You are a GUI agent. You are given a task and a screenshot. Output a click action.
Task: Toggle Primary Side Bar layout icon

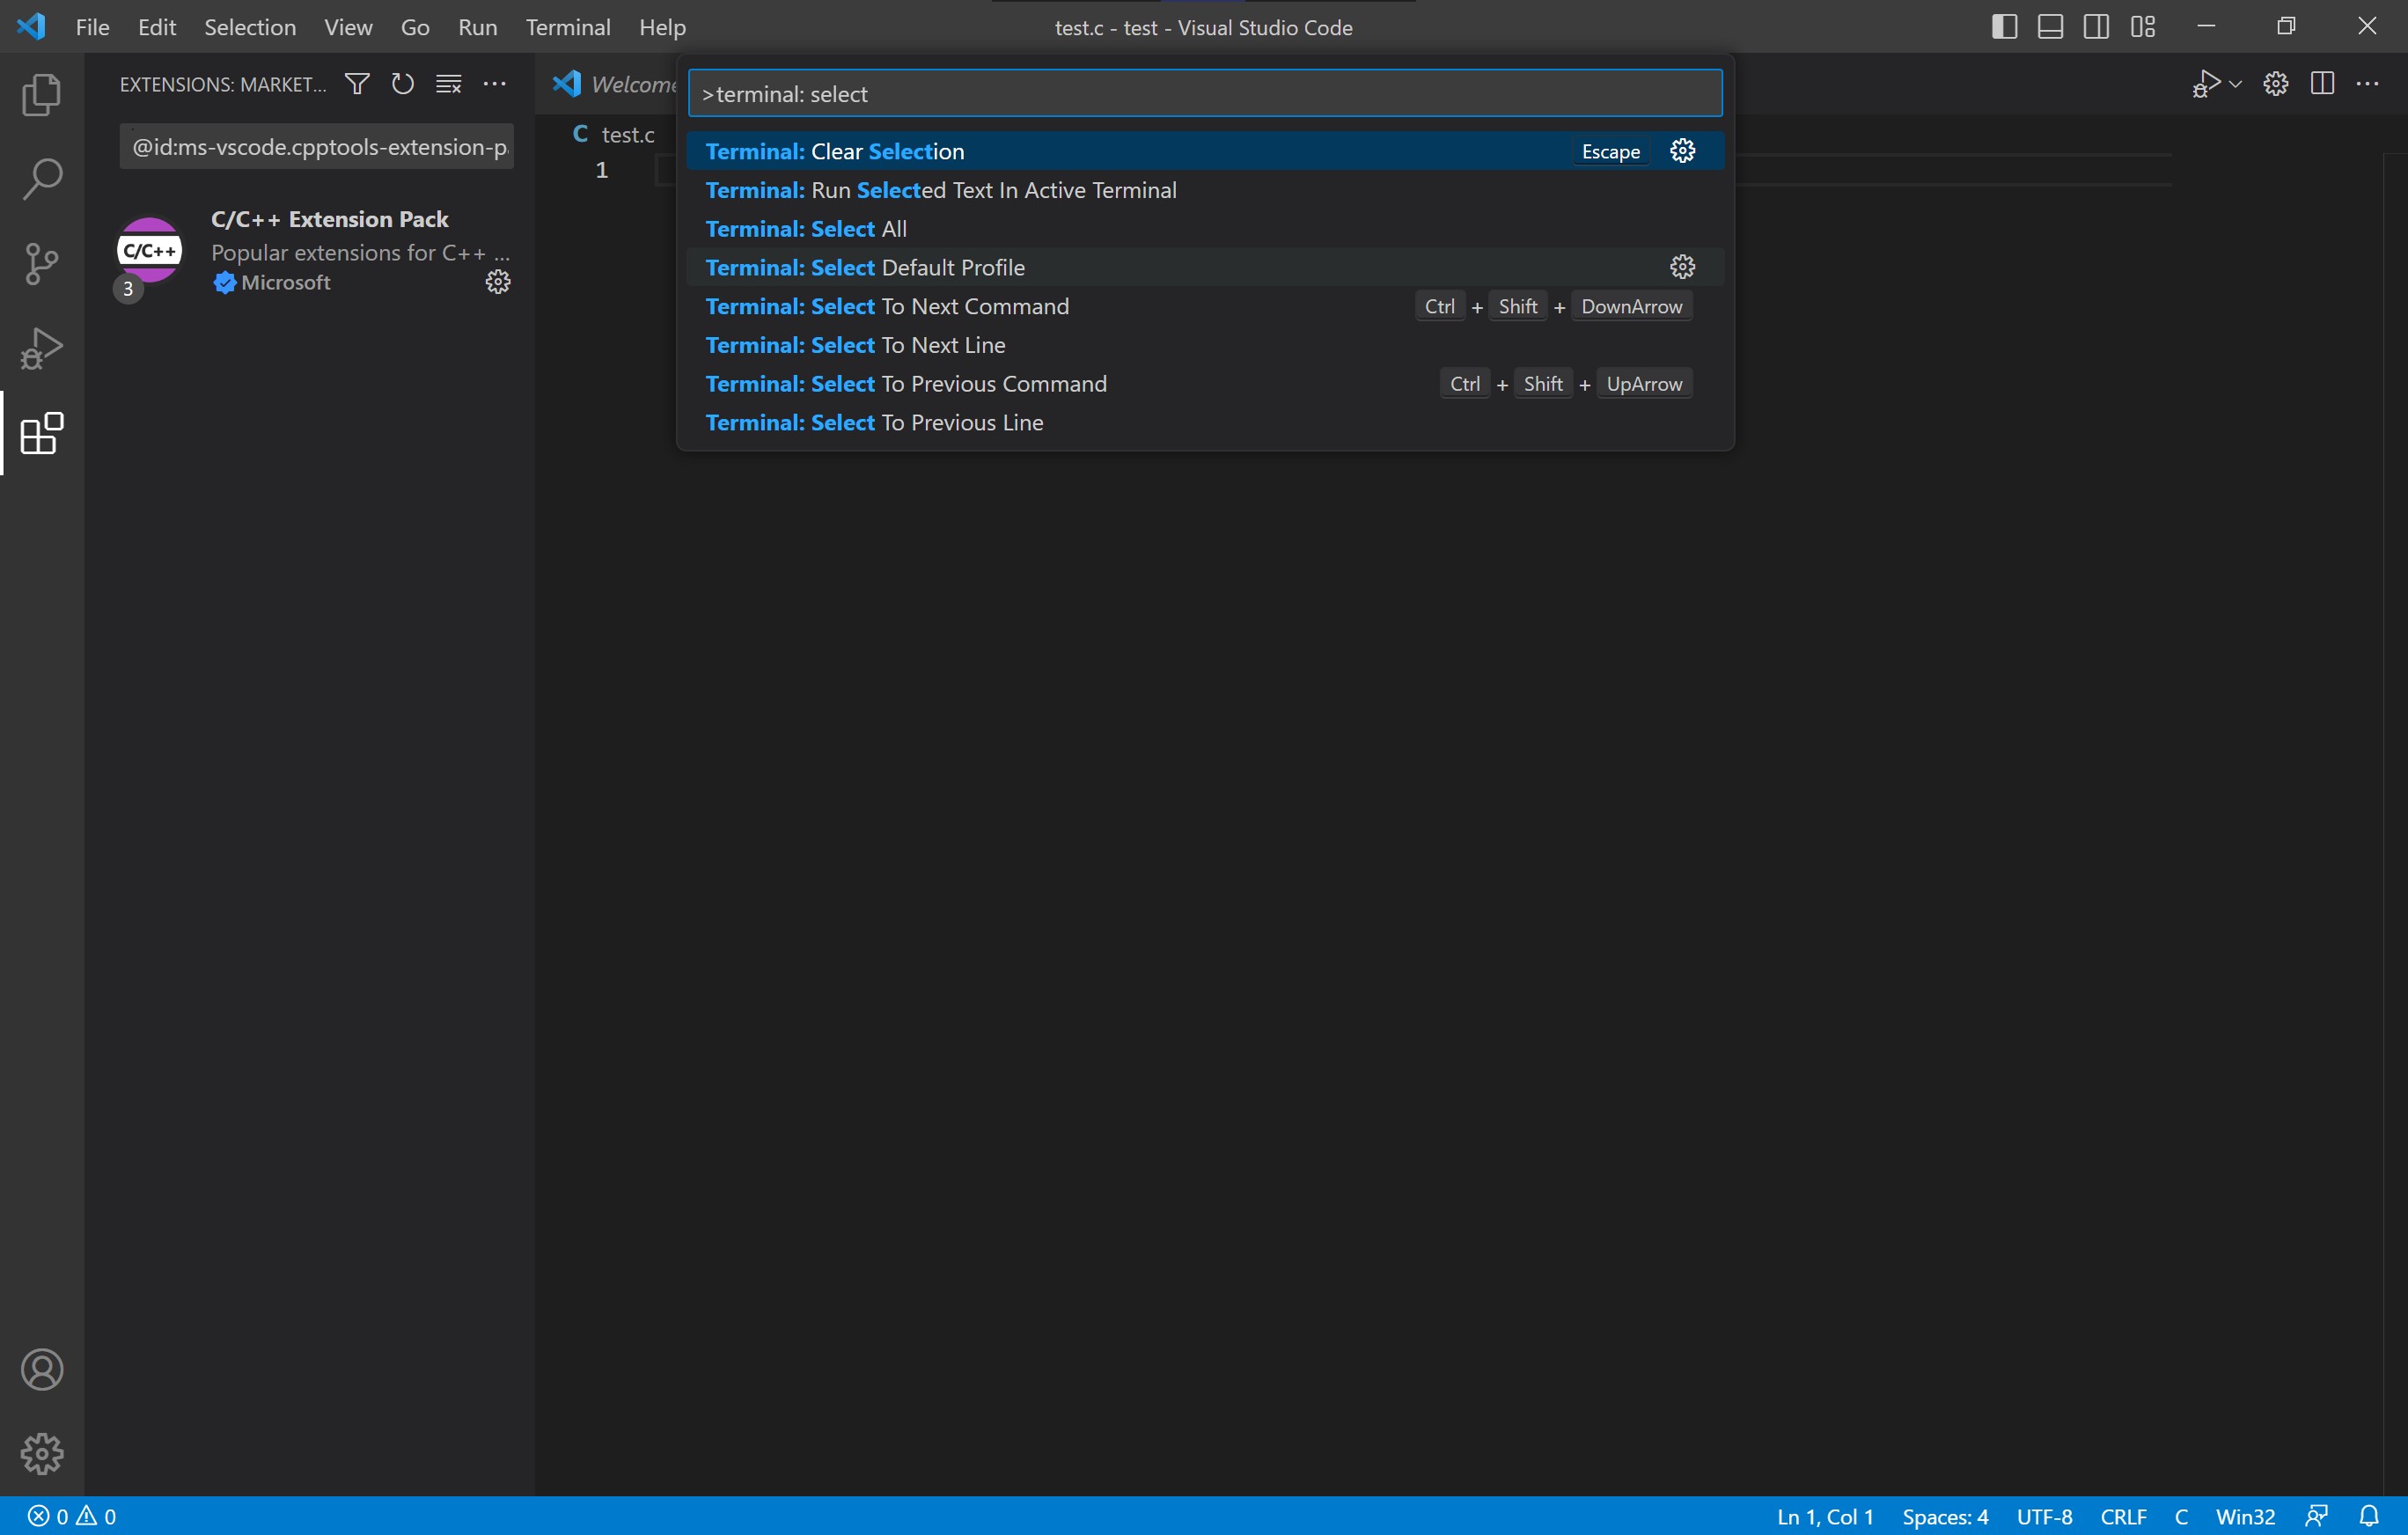pos(2004,27)
